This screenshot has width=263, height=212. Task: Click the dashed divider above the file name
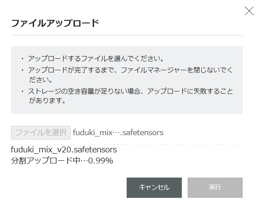point(127,144)
